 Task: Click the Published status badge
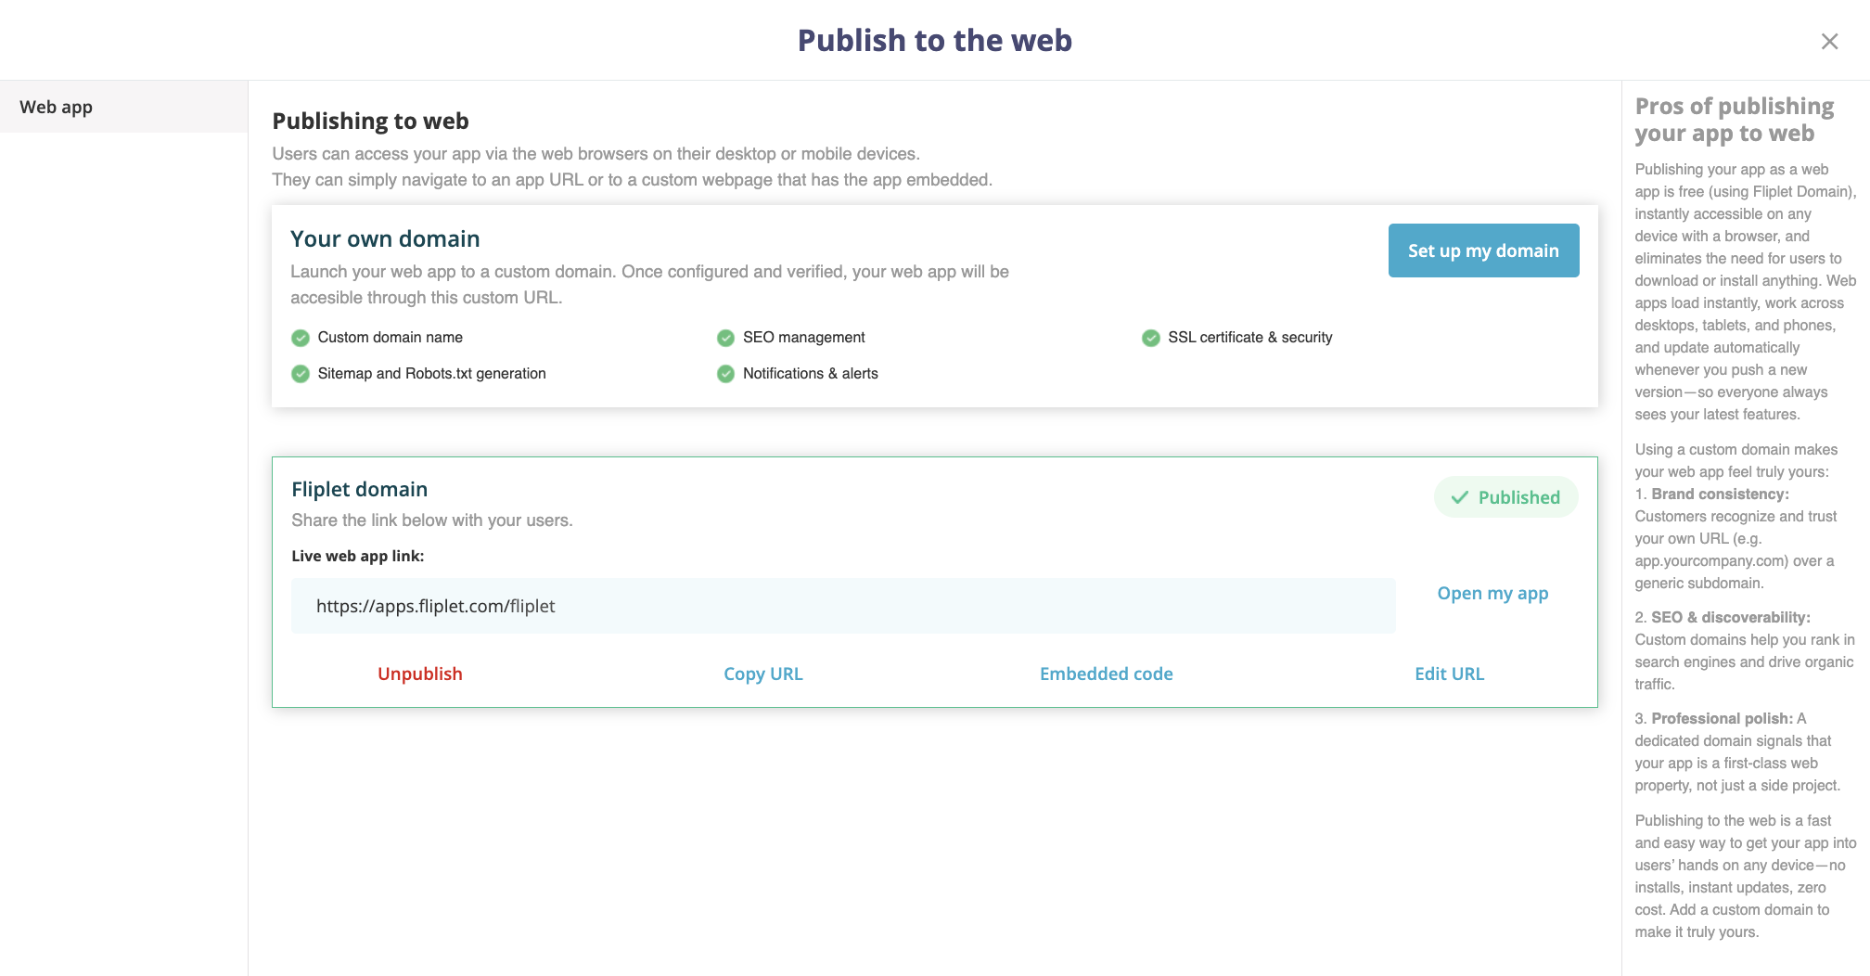click(1505, 497)
